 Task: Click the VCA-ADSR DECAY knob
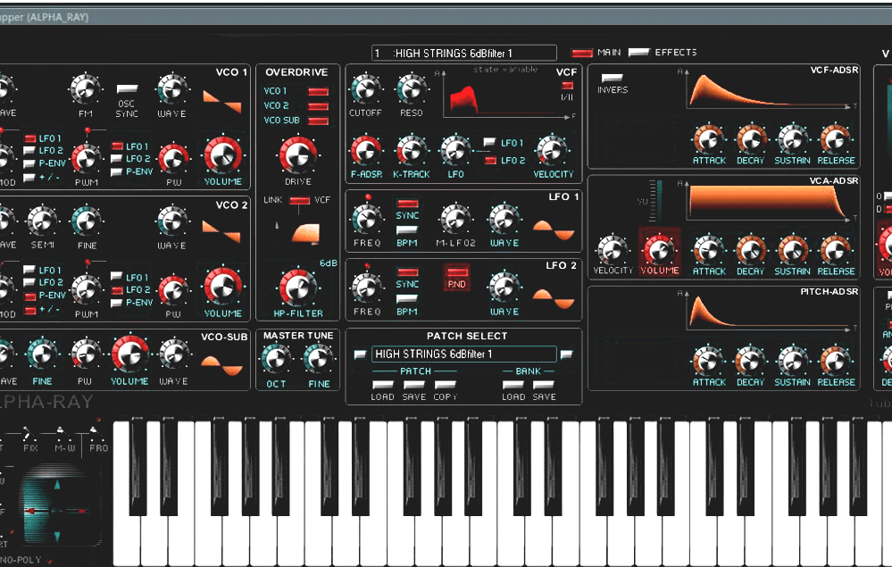(751, 250)
